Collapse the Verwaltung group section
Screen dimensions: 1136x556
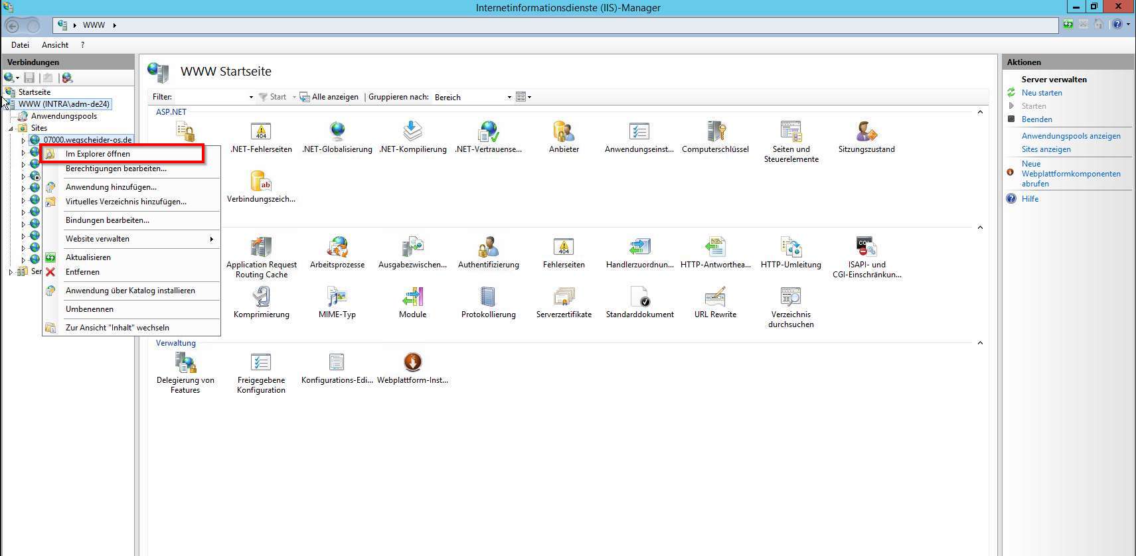[x=980, y=343]
